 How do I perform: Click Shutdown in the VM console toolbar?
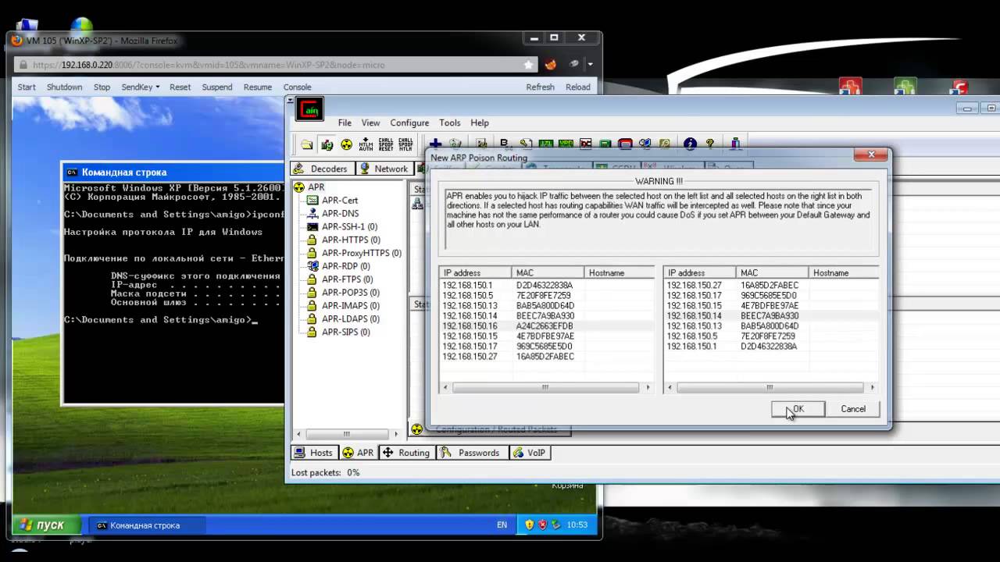(x=64, y=87)
